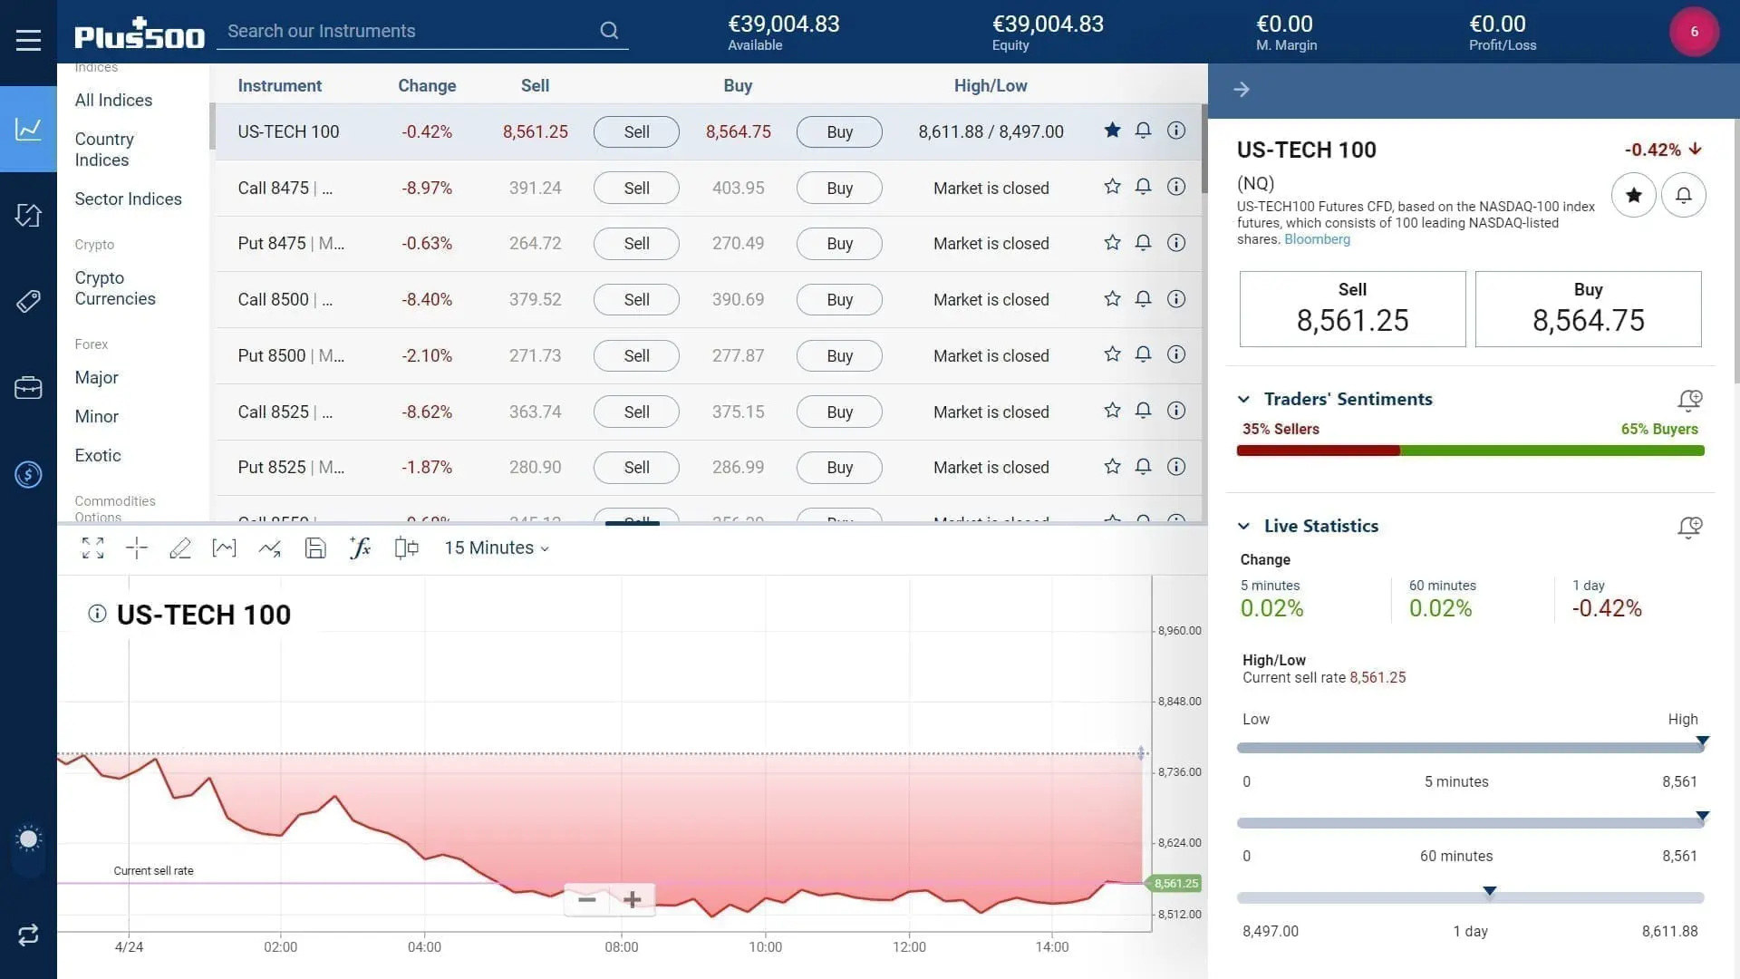Switch account mode via swap arrows icon
Screen dimensions: 1740x979
pyautogui.click(x=28, y=935)
